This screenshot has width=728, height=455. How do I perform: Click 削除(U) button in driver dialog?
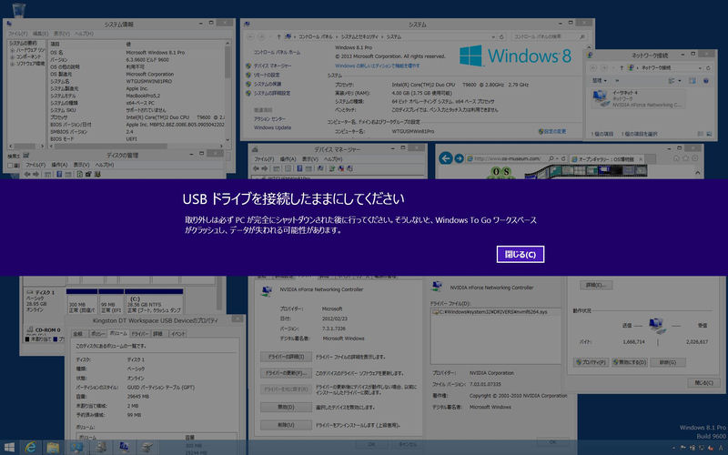[286, 425]
